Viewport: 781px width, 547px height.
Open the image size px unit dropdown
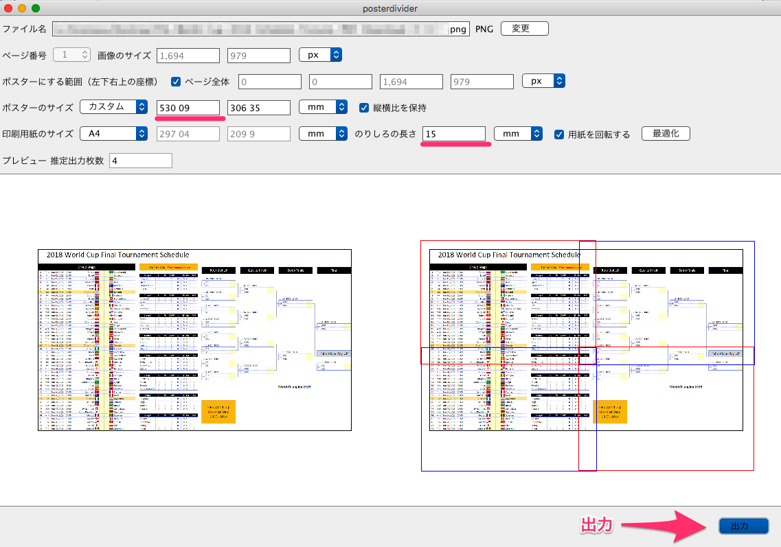pyautogui.click(x=320, y=55)
